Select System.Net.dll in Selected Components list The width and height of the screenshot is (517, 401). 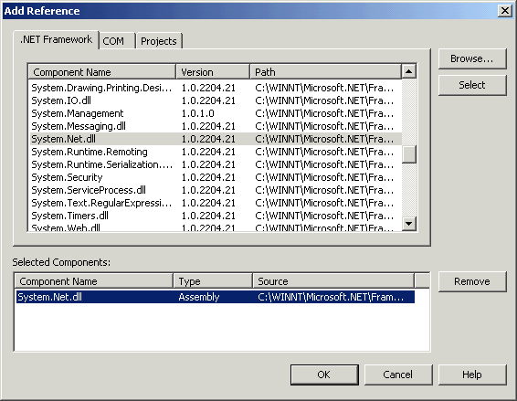[x=216, y=297]
